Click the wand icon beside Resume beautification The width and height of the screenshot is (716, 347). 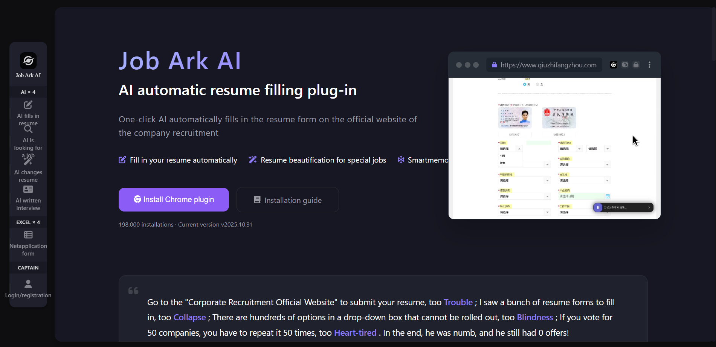click(253, 160)
